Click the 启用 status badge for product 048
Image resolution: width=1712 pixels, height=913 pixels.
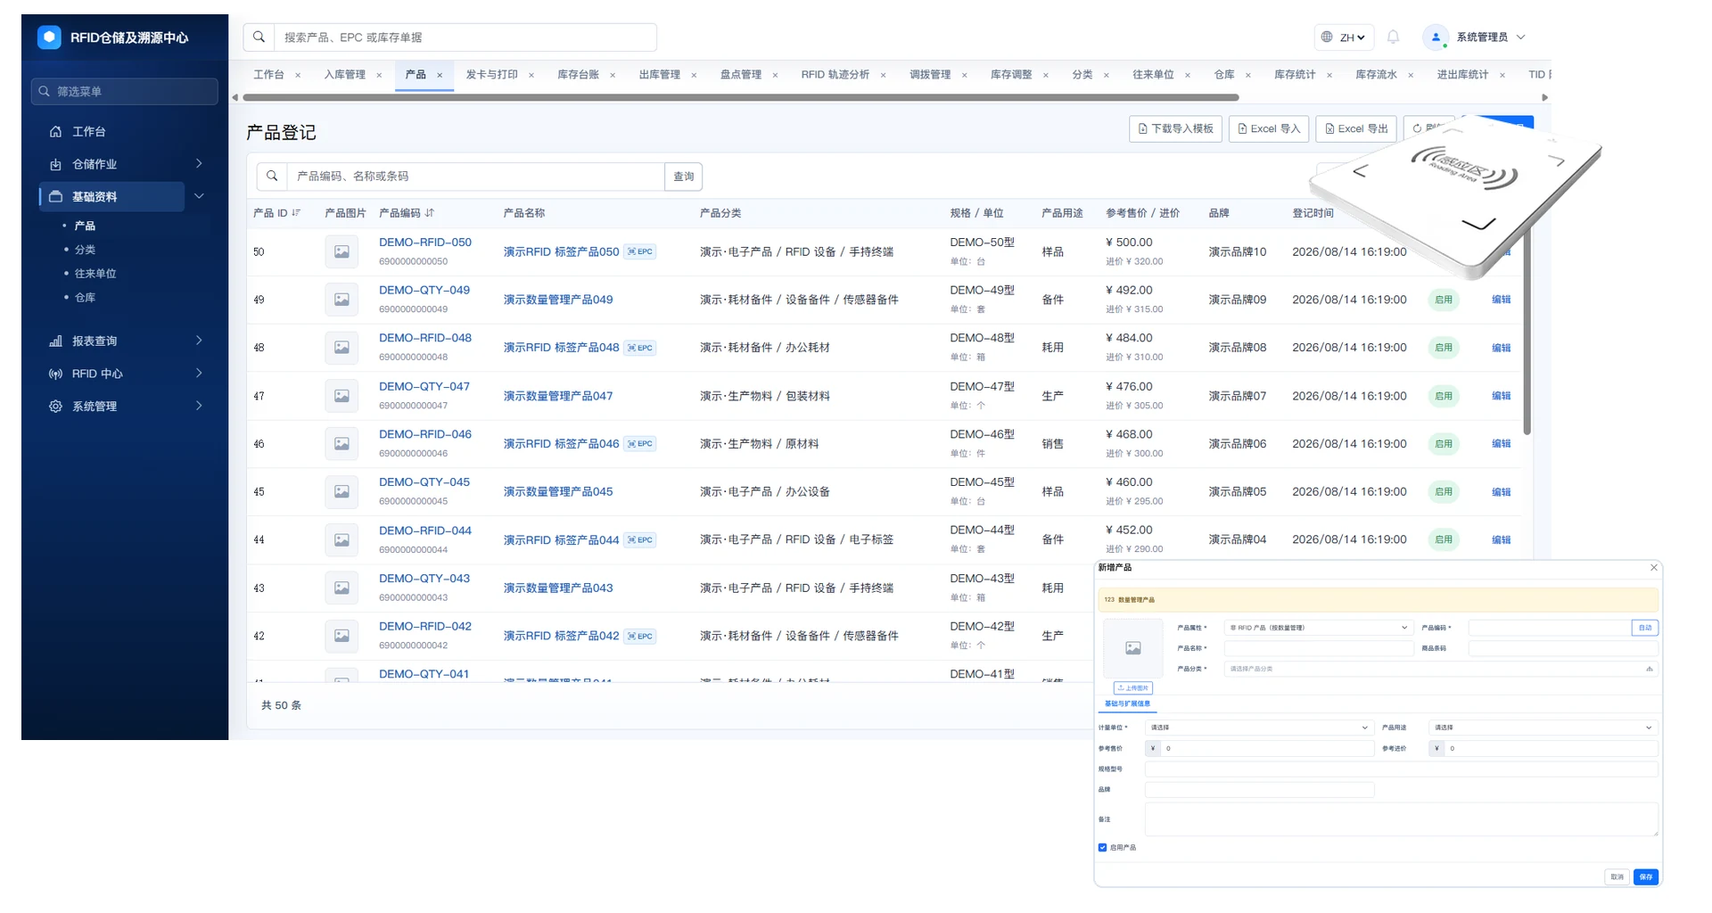pyautogui.click(x=1444, y=348)
